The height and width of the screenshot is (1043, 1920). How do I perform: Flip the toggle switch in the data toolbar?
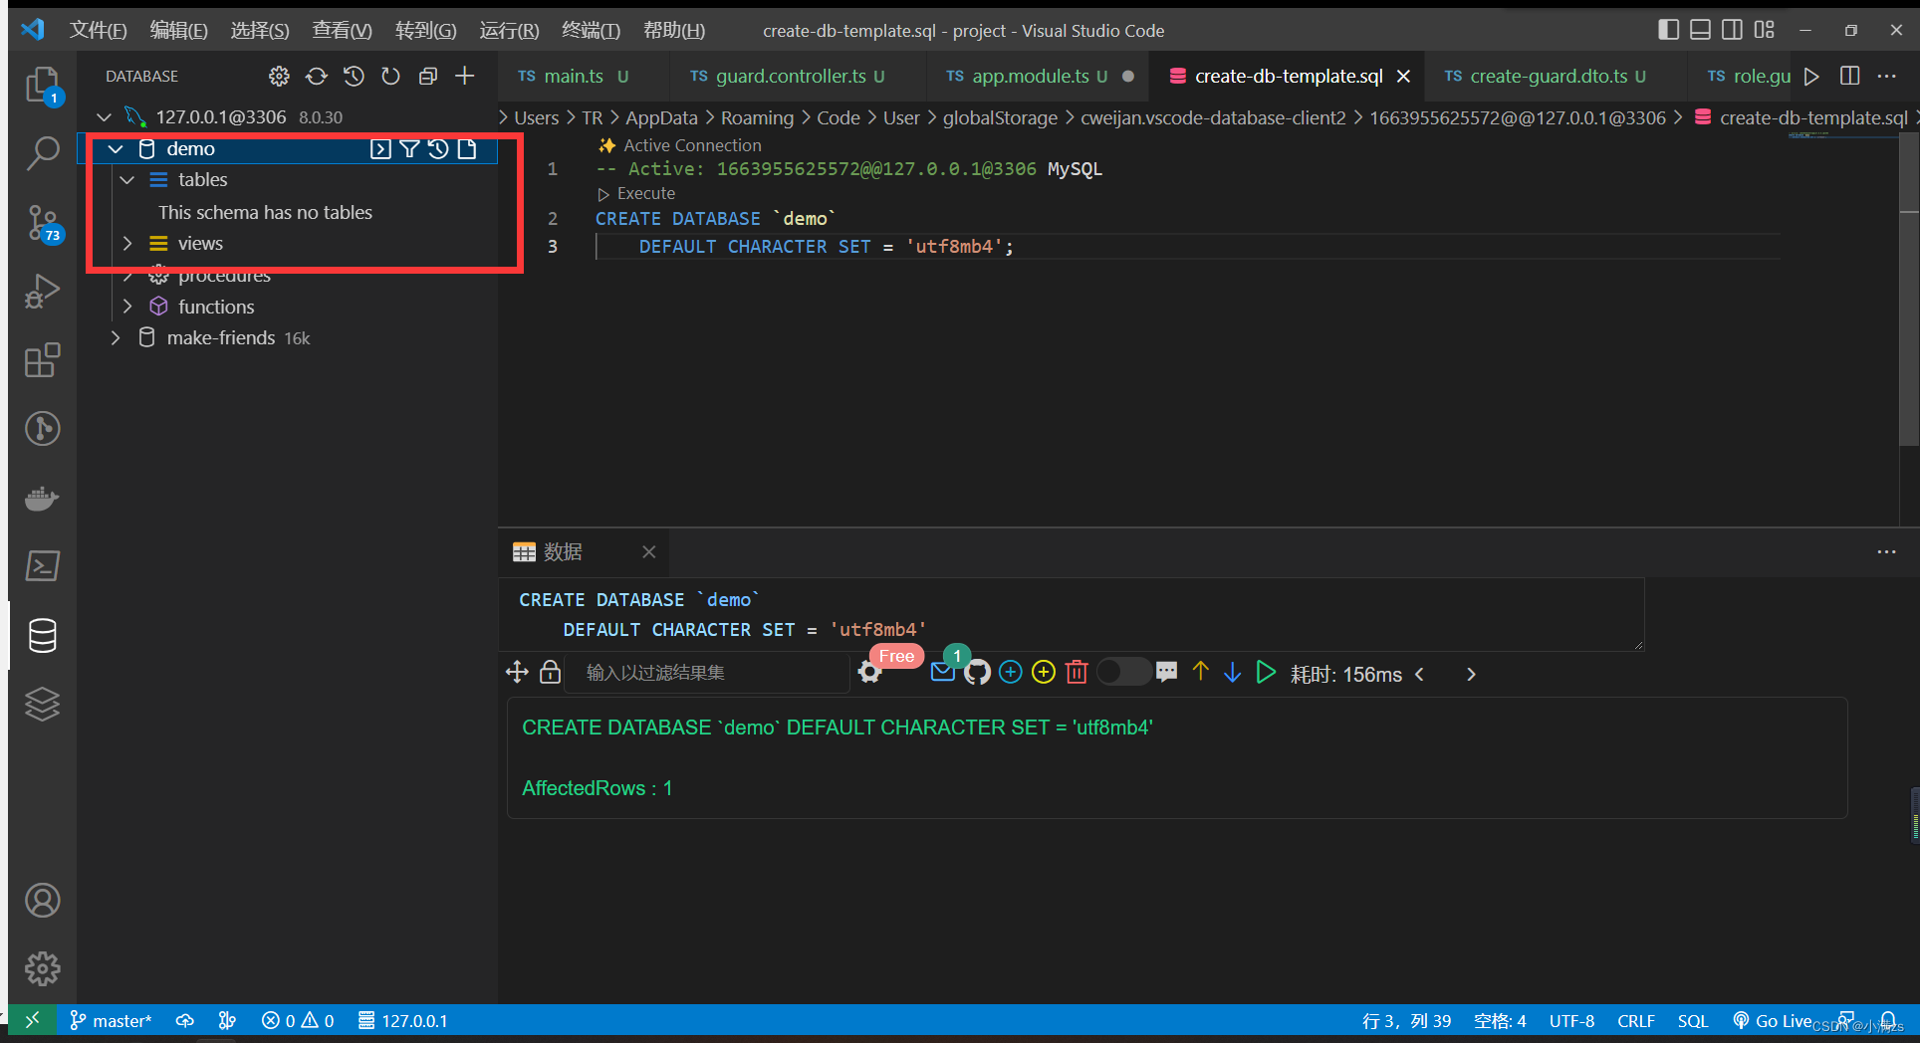(1123, 672)
